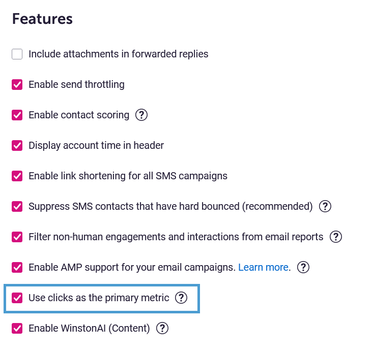Screen dimensions: 373x354
Task: Toggle Display account time in header checkbox
Action: pyautogui.click(x=17, y=145)
